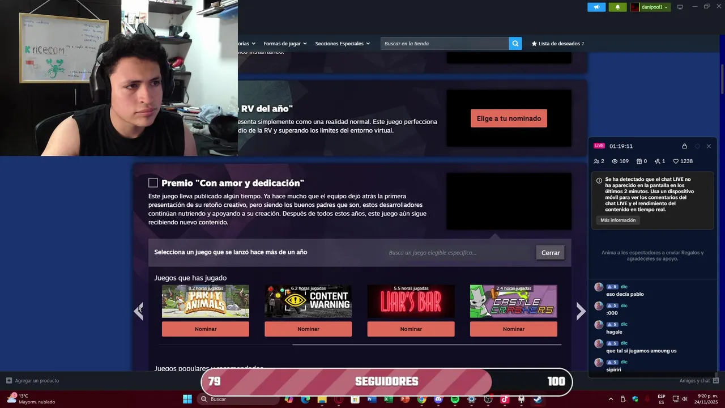Viewport: 725px width, 408px height.
Task: Open weather widget 13°C Mayorm. nublado
Action: click(31, 399)
